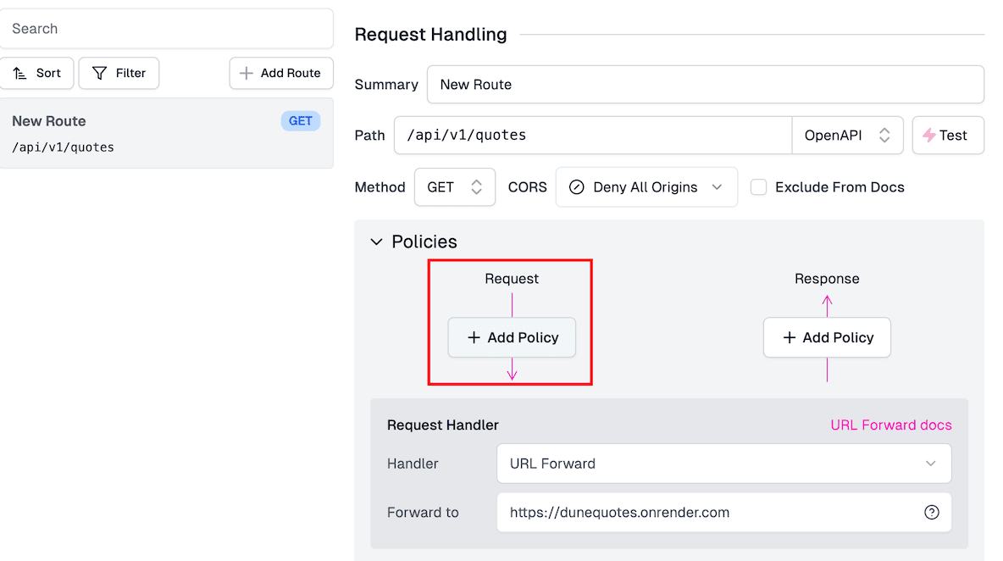Open the OpenAPI path type selector

(847, 136)
